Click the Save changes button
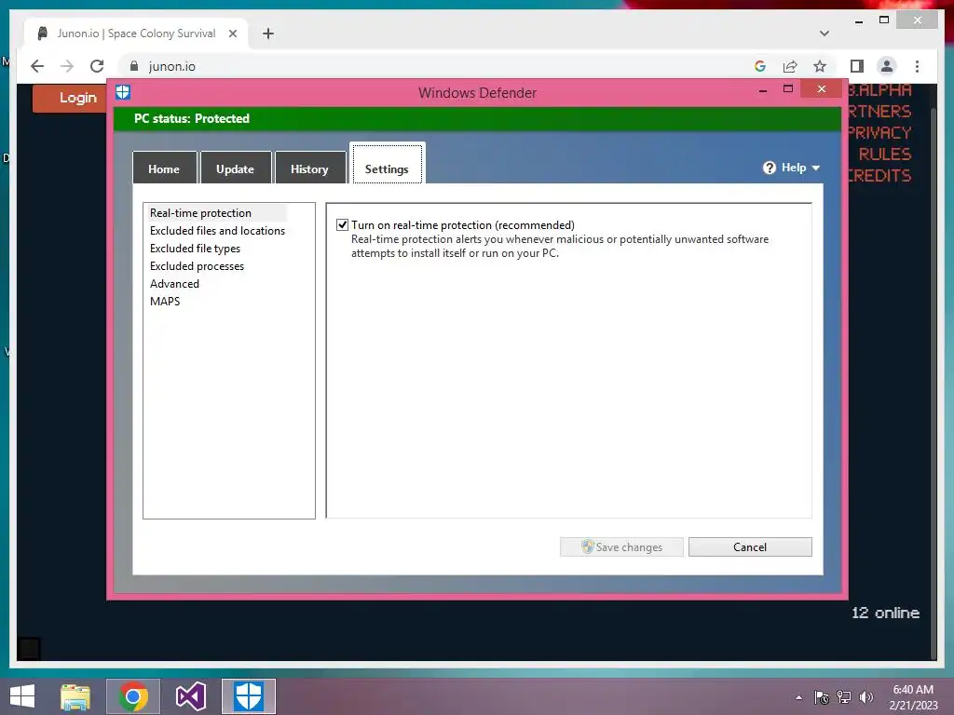This screenshot has width=954, height=715. point(621,546)
